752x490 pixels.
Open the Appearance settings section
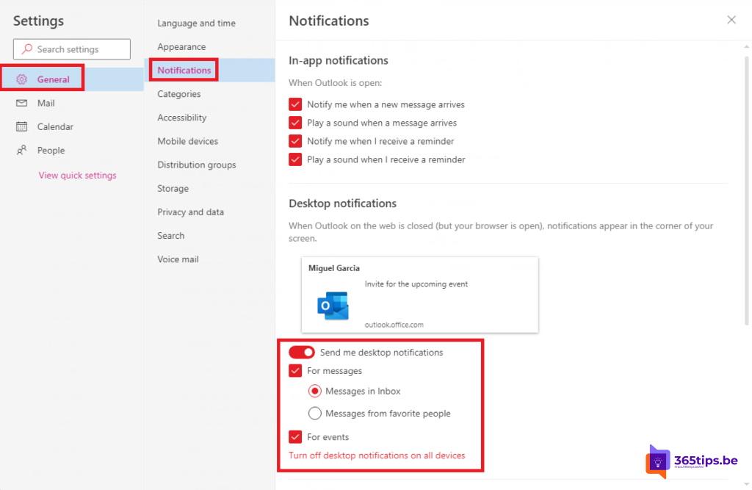tap(181, 47)
